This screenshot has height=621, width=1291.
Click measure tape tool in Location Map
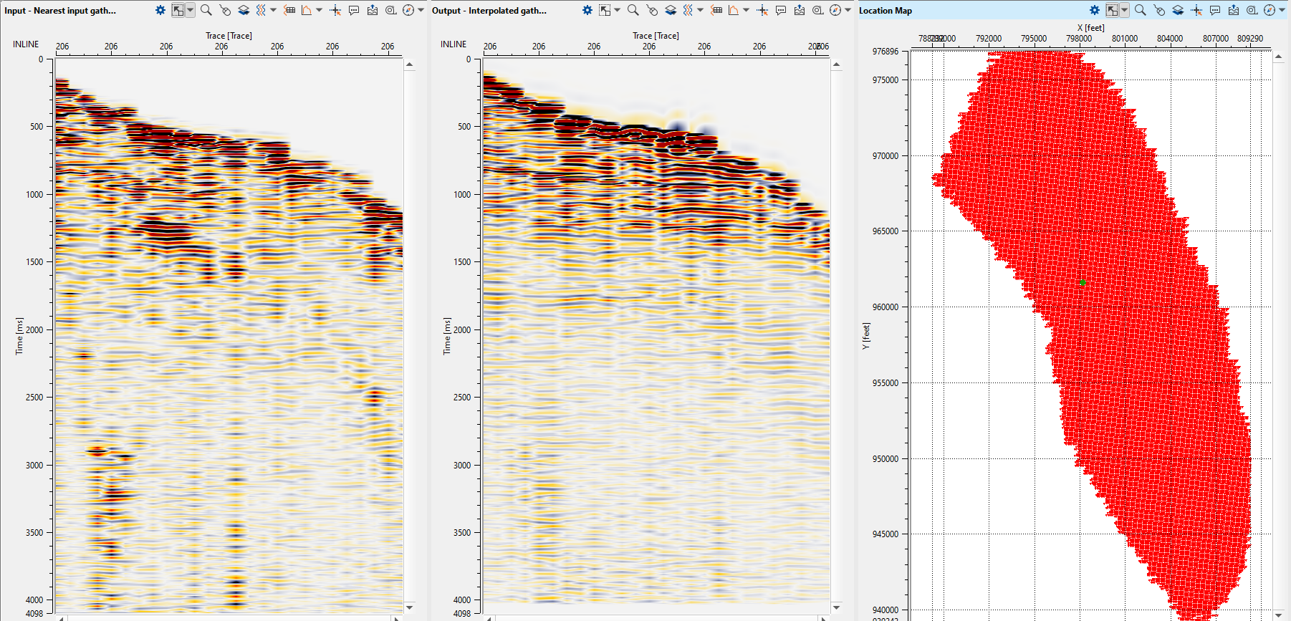1252,10
